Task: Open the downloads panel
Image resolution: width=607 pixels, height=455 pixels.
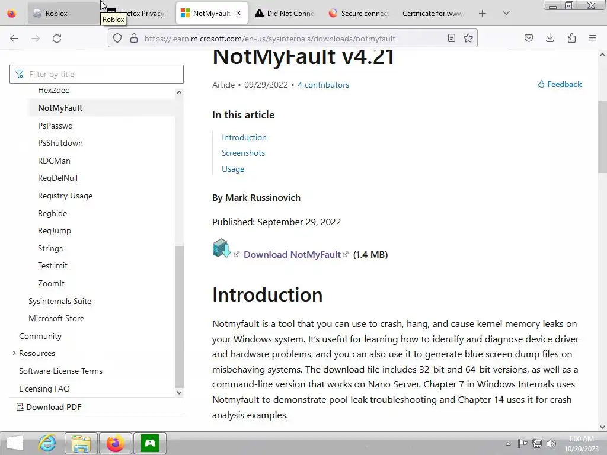Action: [550, 38]
